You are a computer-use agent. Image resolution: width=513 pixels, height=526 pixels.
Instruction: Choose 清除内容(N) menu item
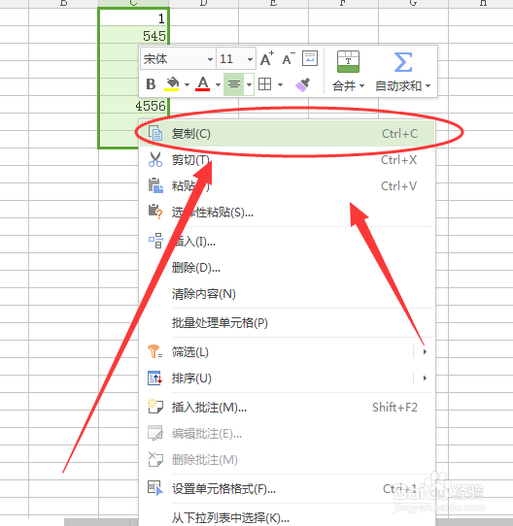point(287,293)
